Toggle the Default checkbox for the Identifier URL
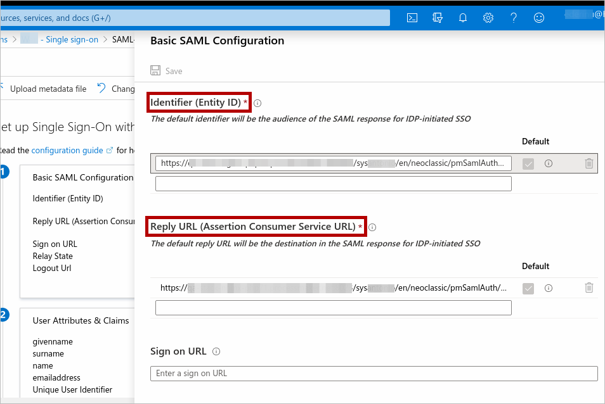This screenshot has width=605, height=404. [x=528, y=164]
